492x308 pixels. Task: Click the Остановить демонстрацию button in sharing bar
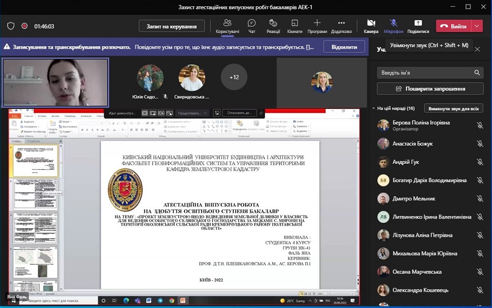pyautogui.click(x=240, y=113)
